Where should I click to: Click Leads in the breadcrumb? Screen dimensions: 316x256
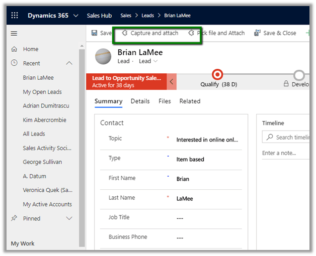click(147, 16)
